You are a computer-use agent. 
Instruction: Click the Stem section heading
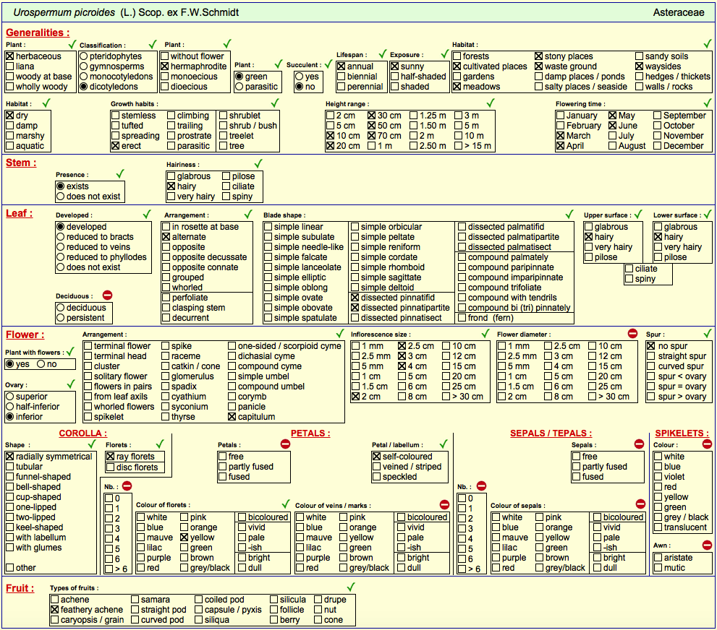[x=21, y=163]
